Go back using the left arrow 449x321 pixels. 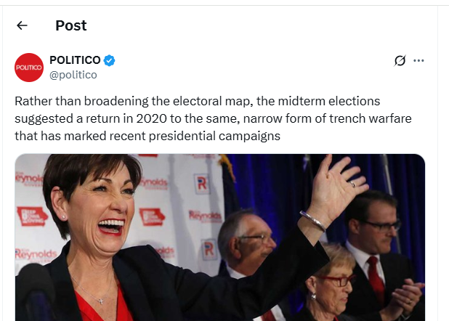[22, 25]
